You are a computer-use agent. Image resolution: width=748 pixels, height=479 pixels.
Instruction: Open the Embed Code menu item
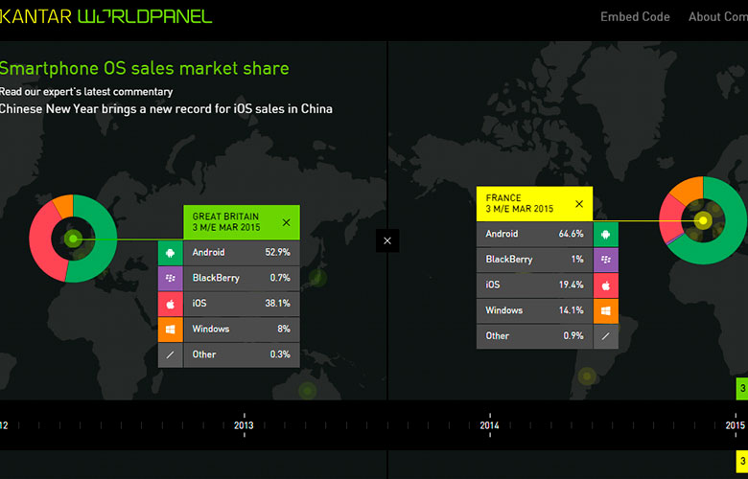pos(635,16)
